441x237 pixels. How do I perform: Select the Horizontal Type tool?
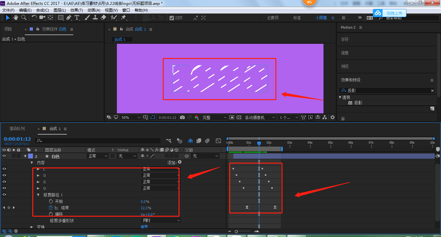[x=77, y=17]
